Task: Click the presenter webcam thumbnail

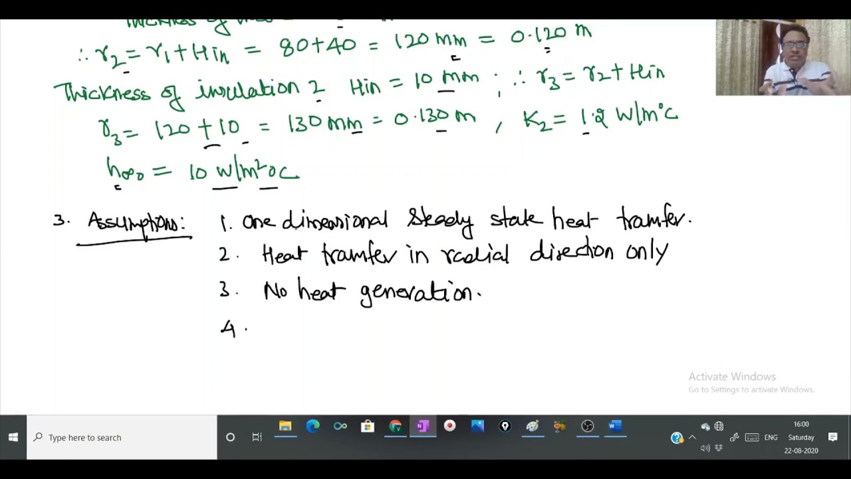Action: pyautogui.click(x=783, y=57)
